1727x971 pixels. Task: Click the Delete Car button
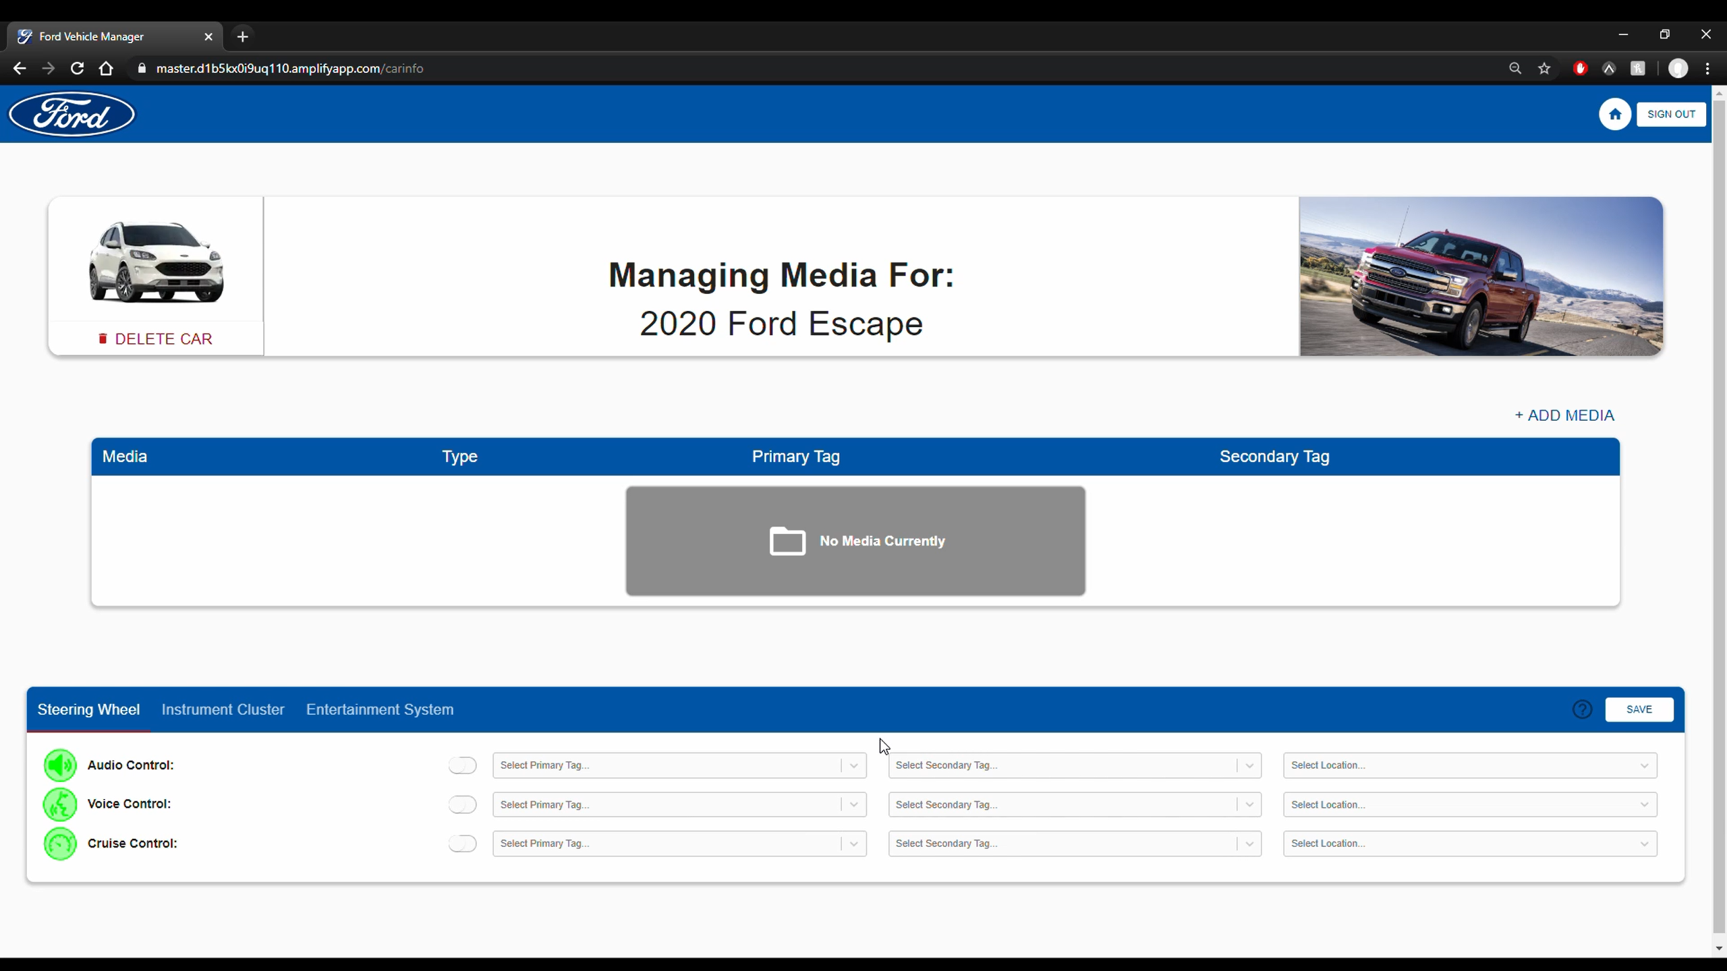point(156,339)
